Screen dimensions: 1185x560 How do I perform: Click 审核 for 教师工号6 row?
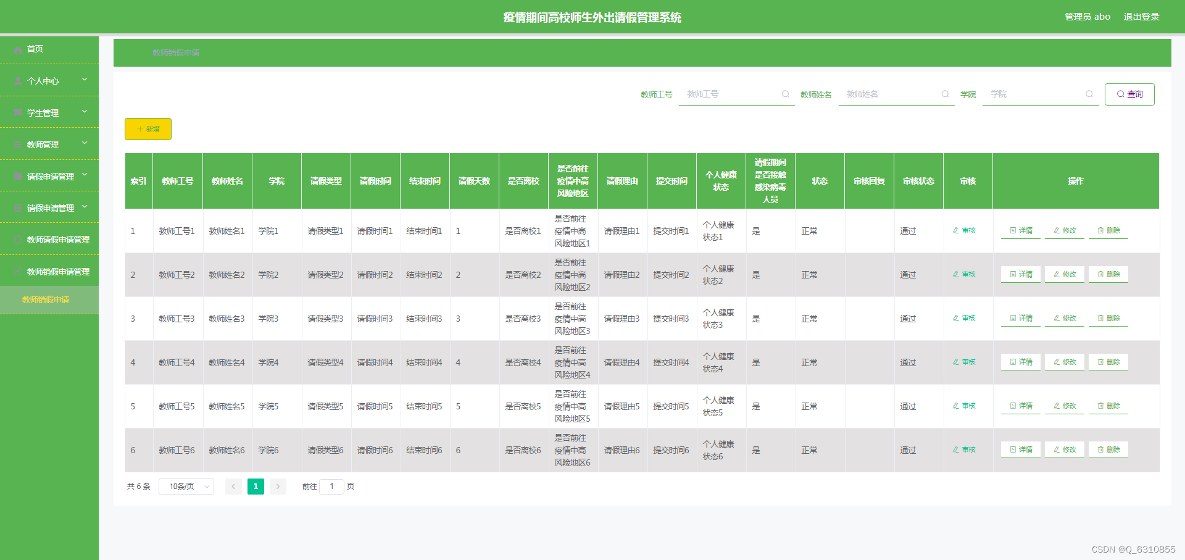point(964,449)
